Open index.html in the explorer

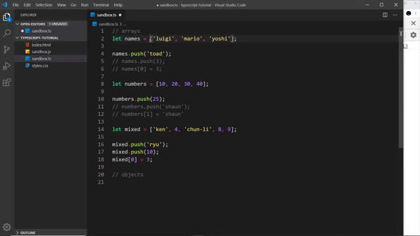point(41,45)
